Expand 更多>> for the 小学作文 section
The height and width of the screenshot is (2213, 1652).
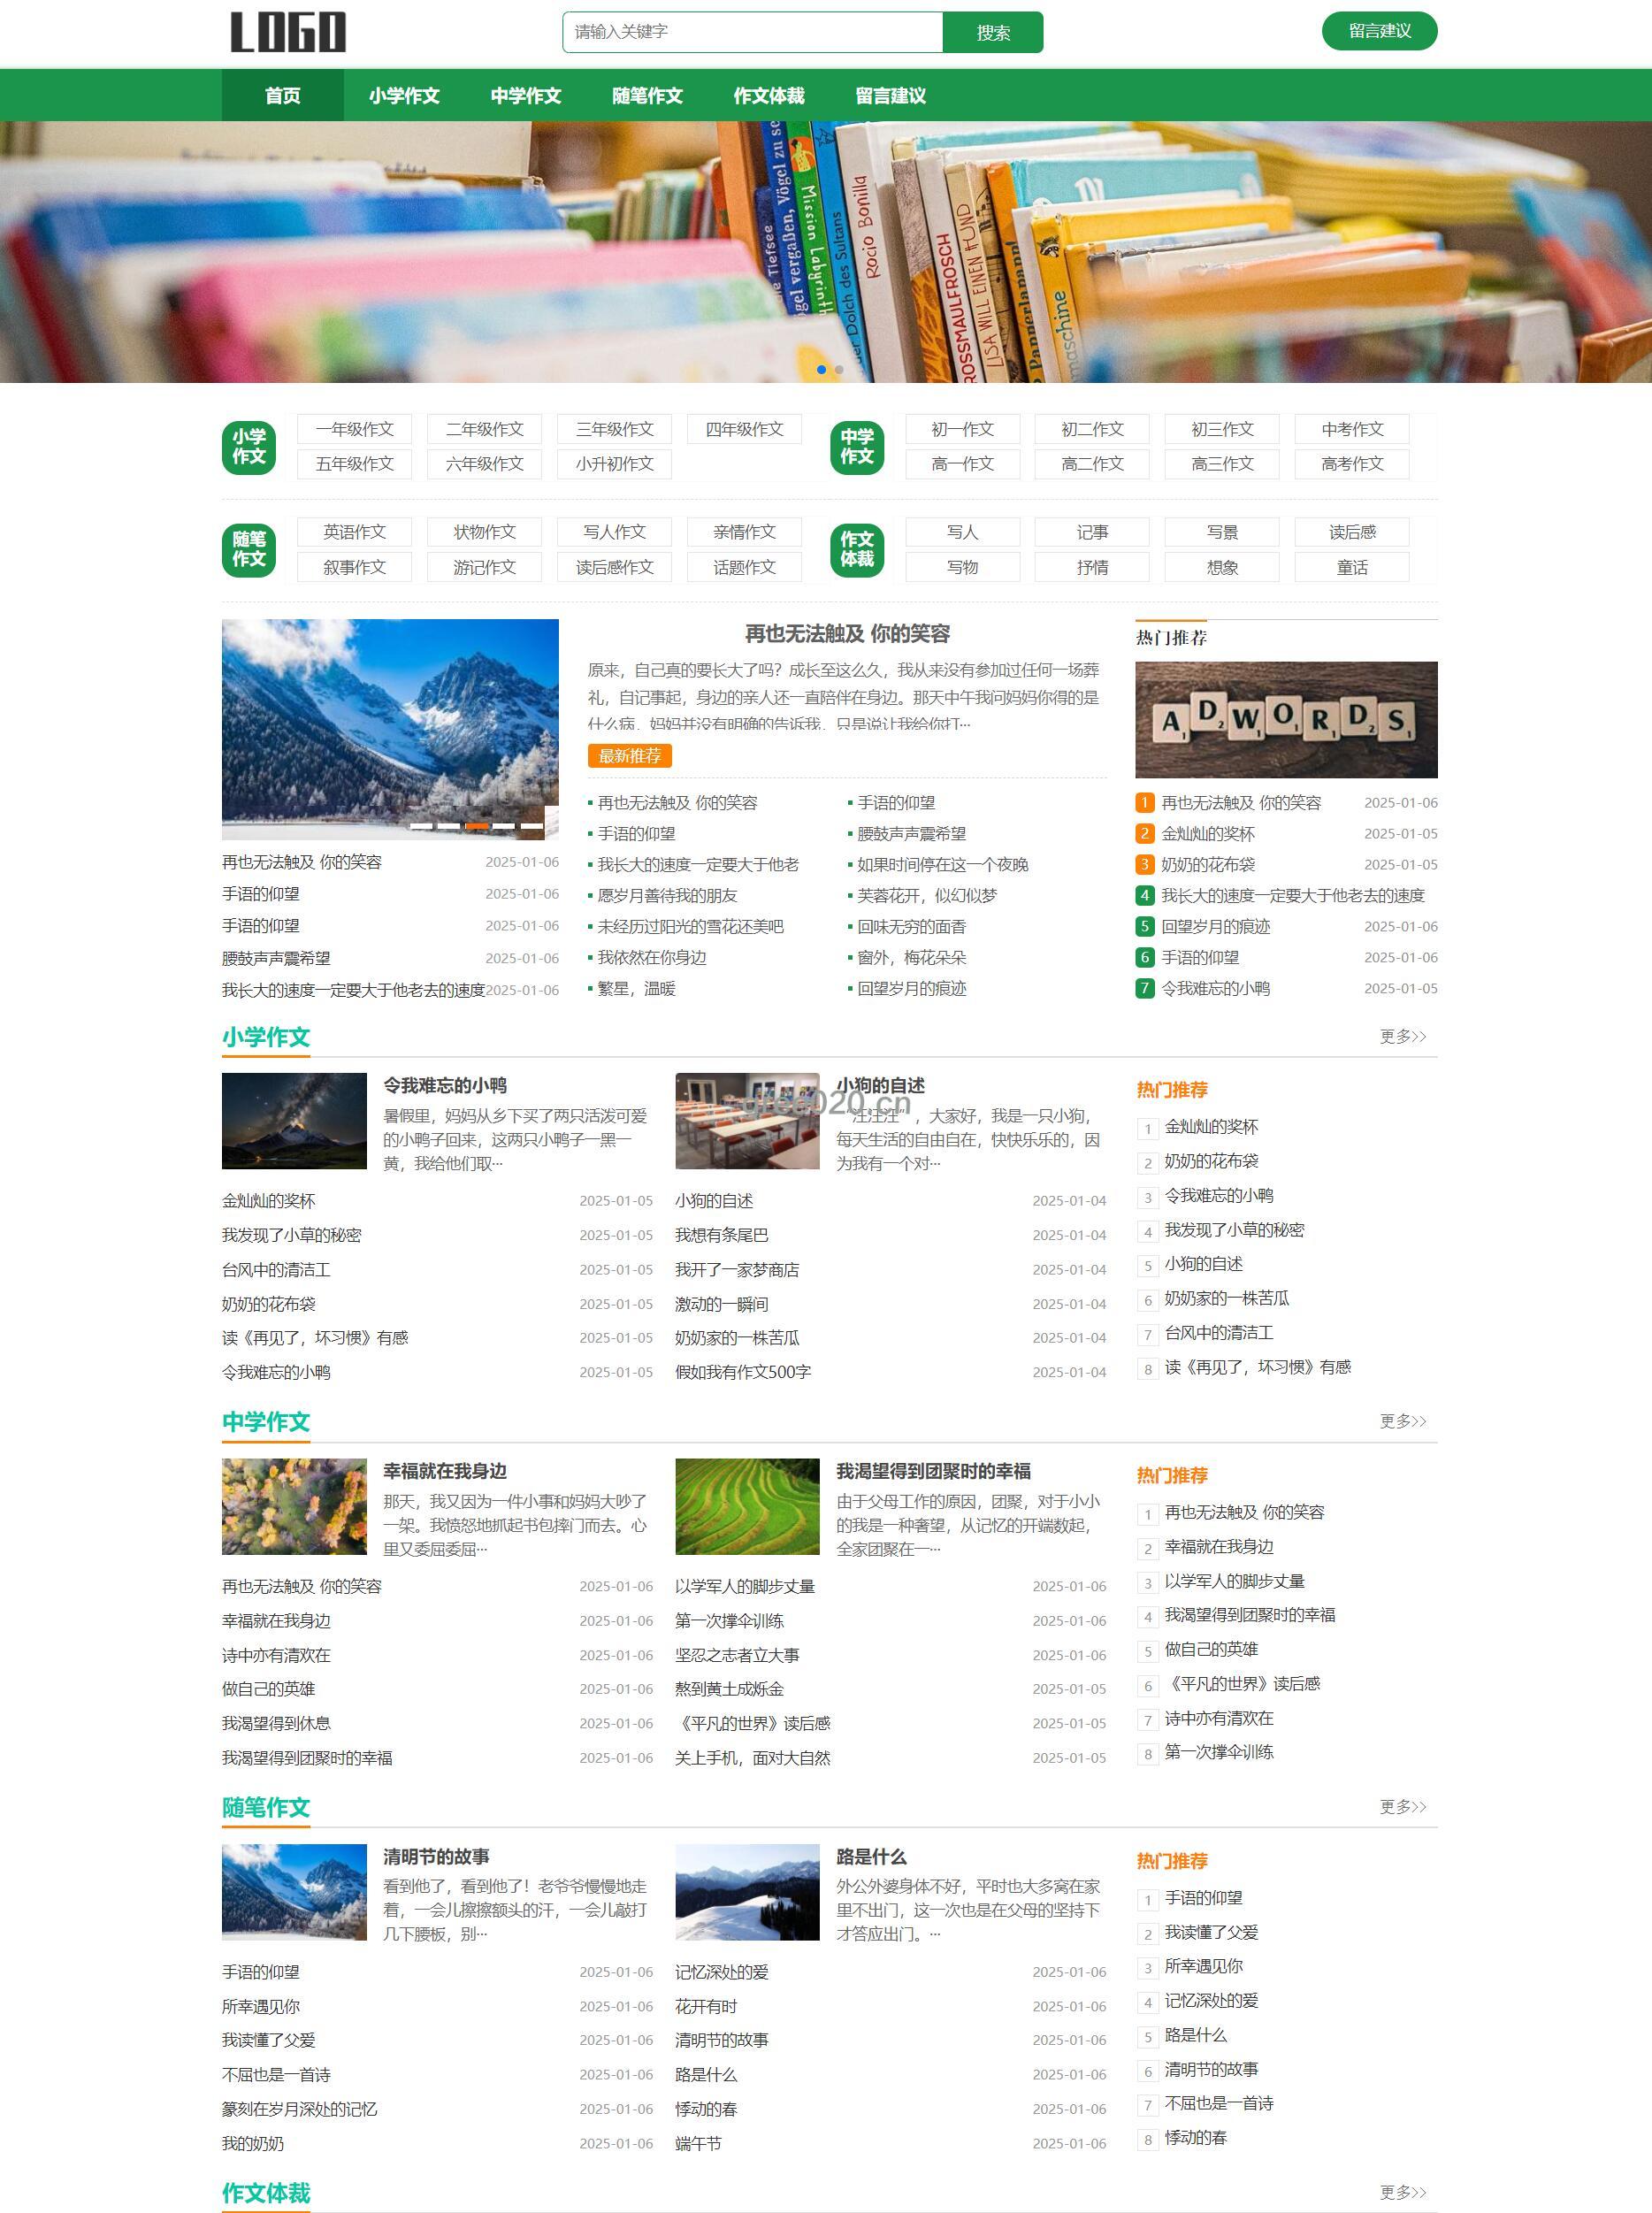click(x=1402, y=1037)
